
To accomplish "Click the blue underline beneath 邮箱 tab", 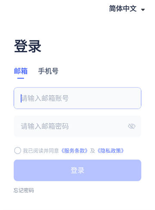I will pos(21,78).
